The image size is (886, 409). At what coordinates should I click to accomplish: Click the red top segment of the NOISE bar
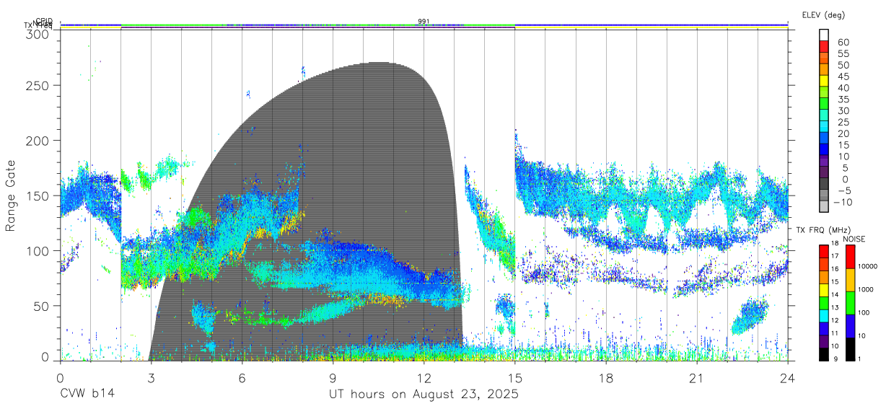(x=850, y=257)
